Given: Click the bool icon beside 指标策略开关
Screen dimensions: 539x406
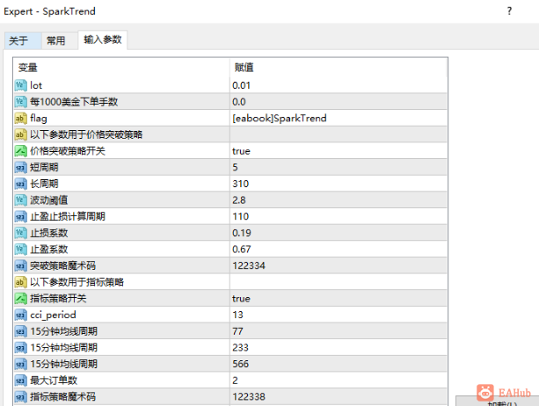Looking at the screenshot, I should (20, 298).
